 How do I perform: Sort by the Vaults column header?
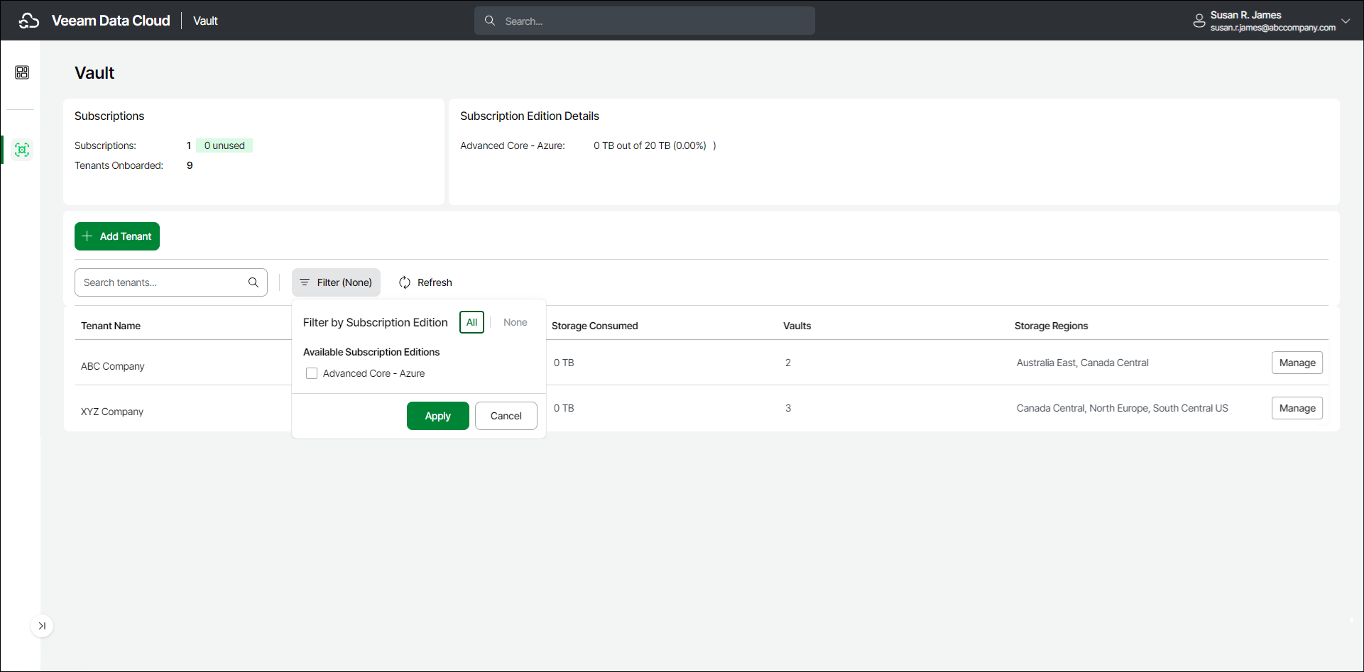797,326
